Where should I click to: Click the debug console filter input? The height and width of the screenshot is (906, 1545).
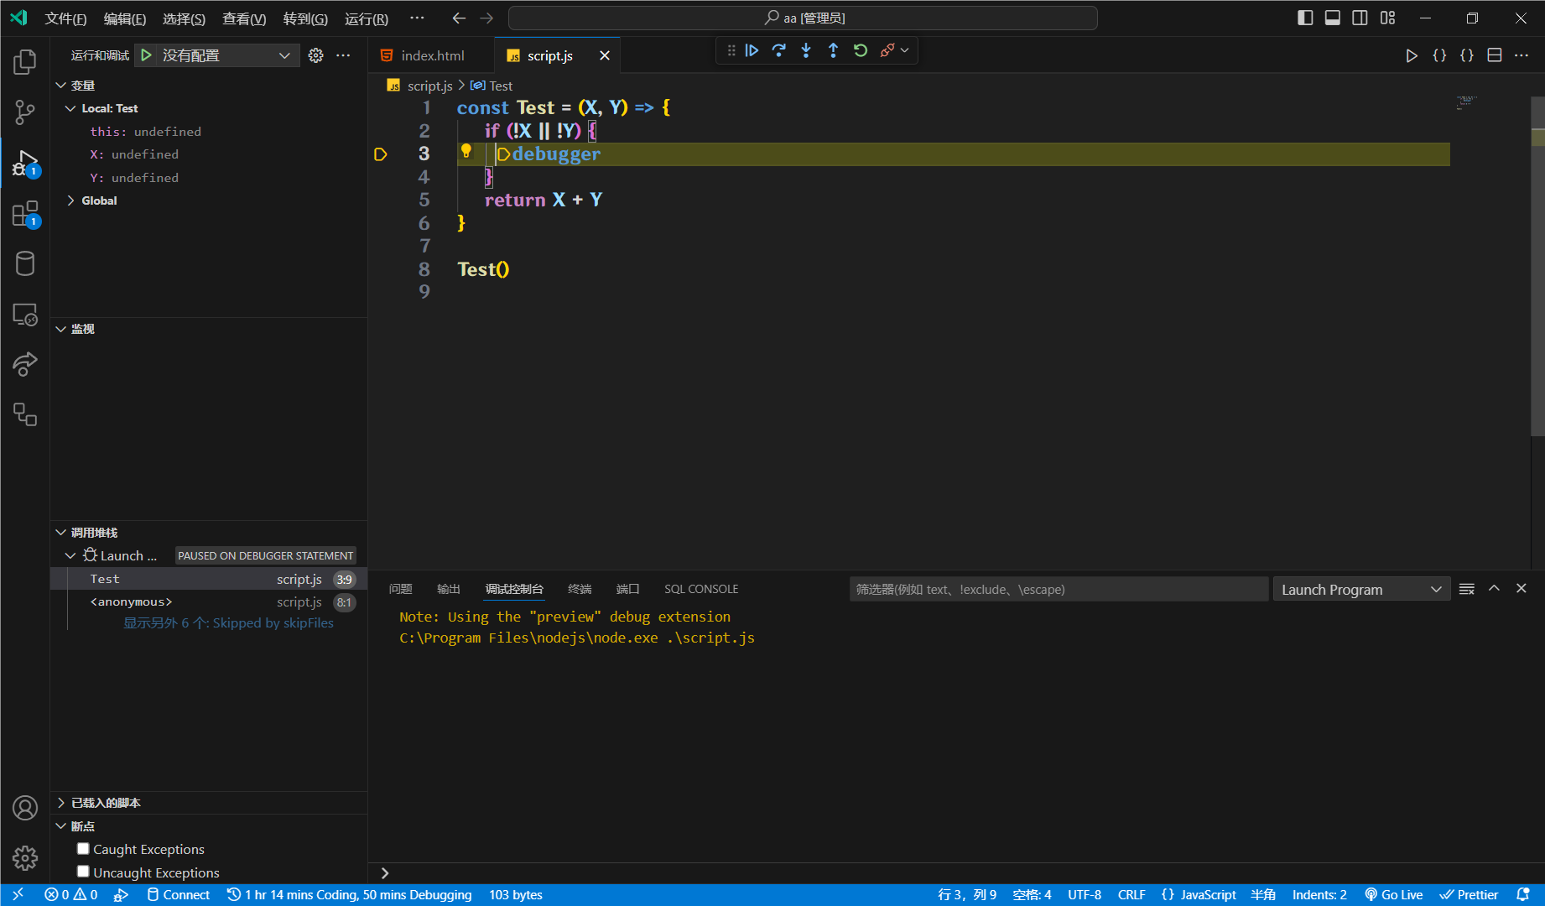click(1057, 590)
